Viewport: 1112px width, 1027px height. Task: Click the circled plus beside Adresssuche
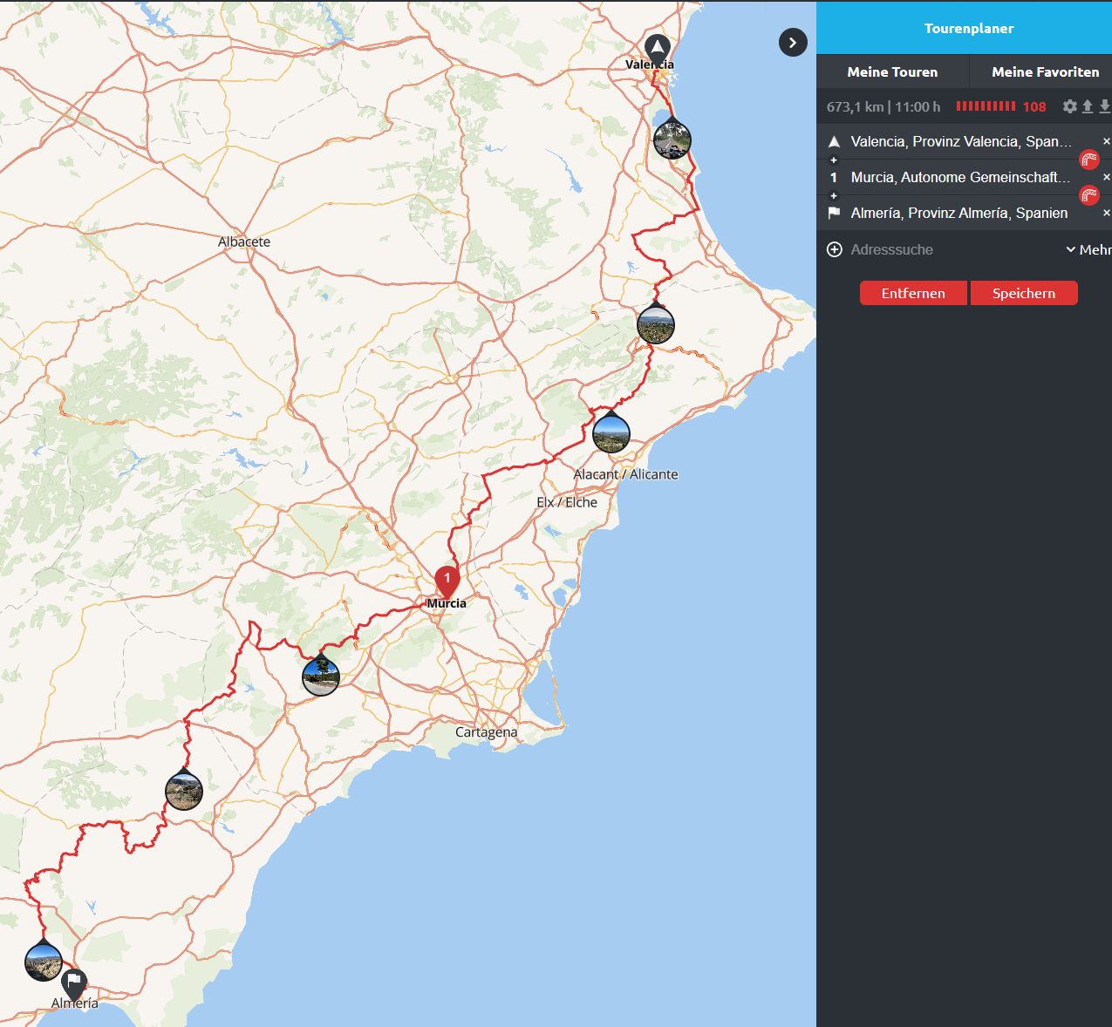pos(835,250)
